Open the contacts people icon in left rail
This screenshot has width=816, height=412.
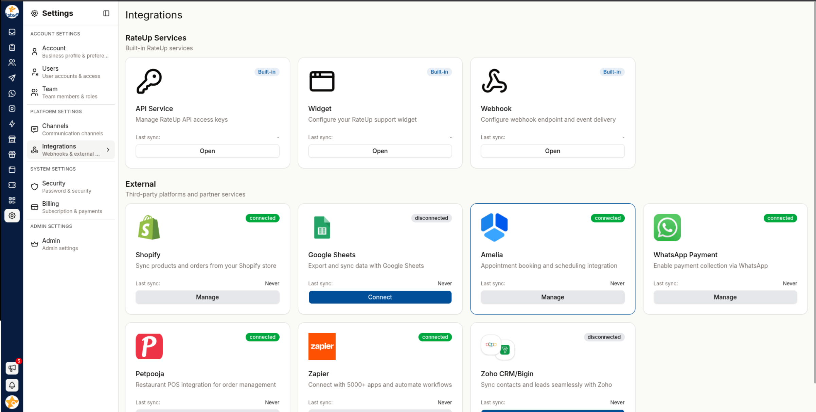point(12,63)
